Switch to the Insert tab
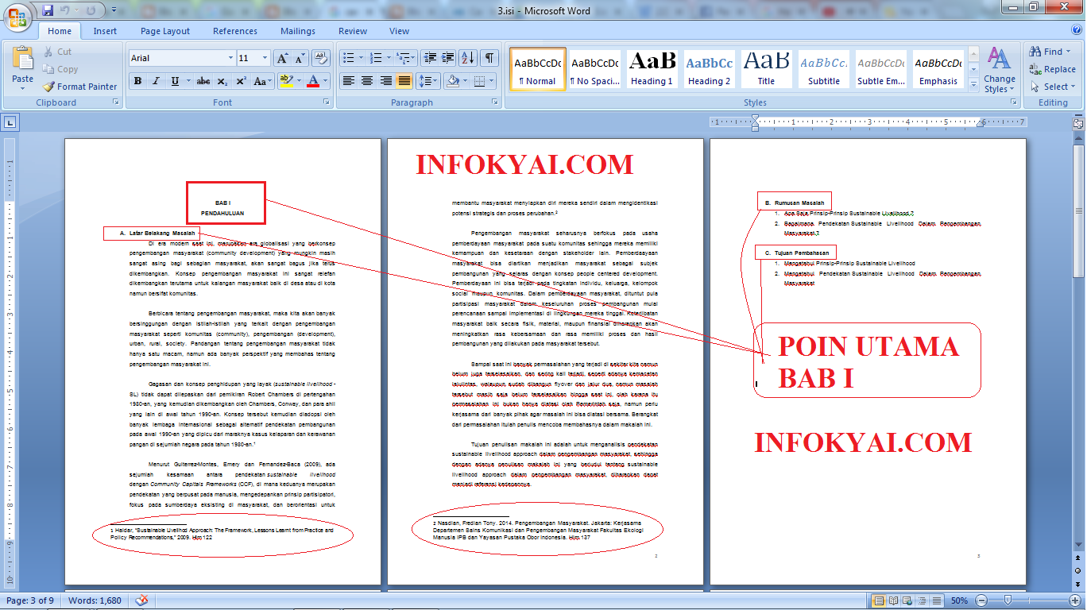This screenshot has width=1087, height=610. click(x=105, y=31)
